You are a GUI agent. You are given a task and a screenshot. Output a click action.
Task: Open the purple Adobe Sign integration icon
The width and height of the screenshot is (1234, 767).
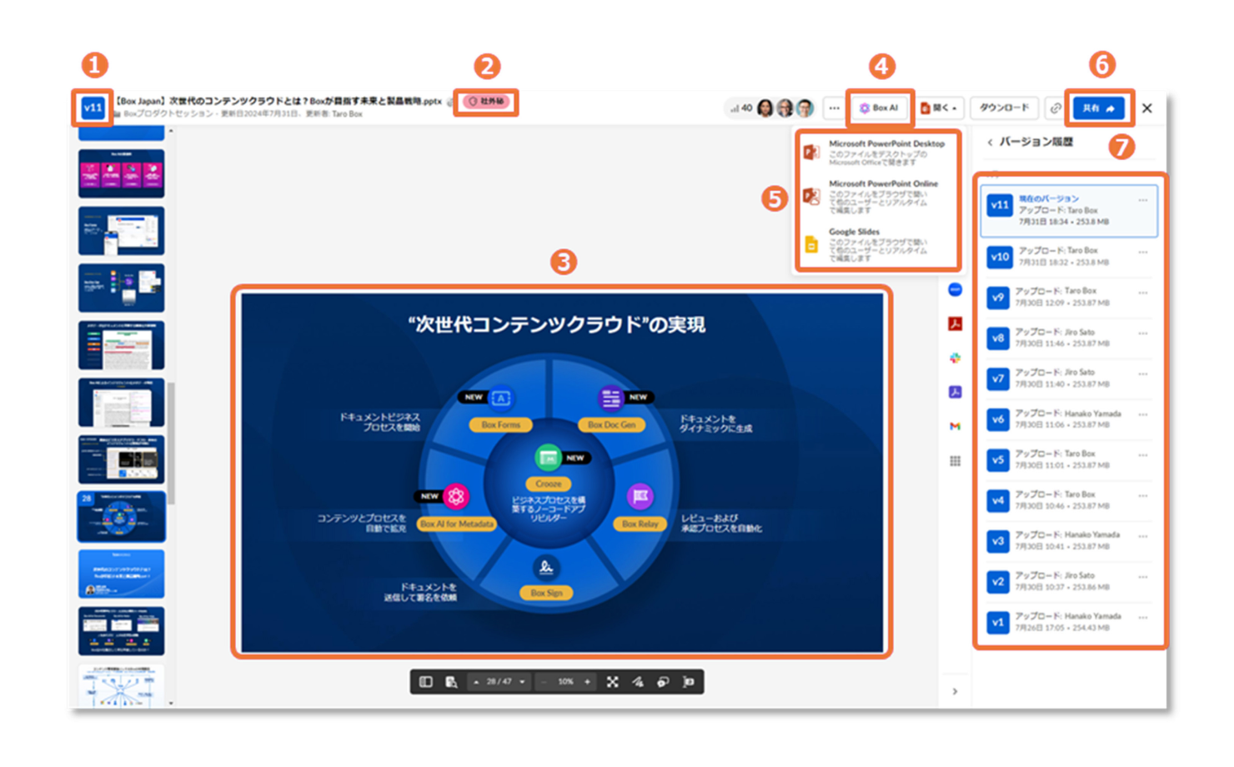pos(956,392)
